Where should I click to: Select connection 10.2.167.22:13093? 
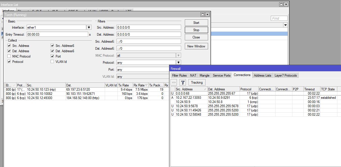point(256,98)
